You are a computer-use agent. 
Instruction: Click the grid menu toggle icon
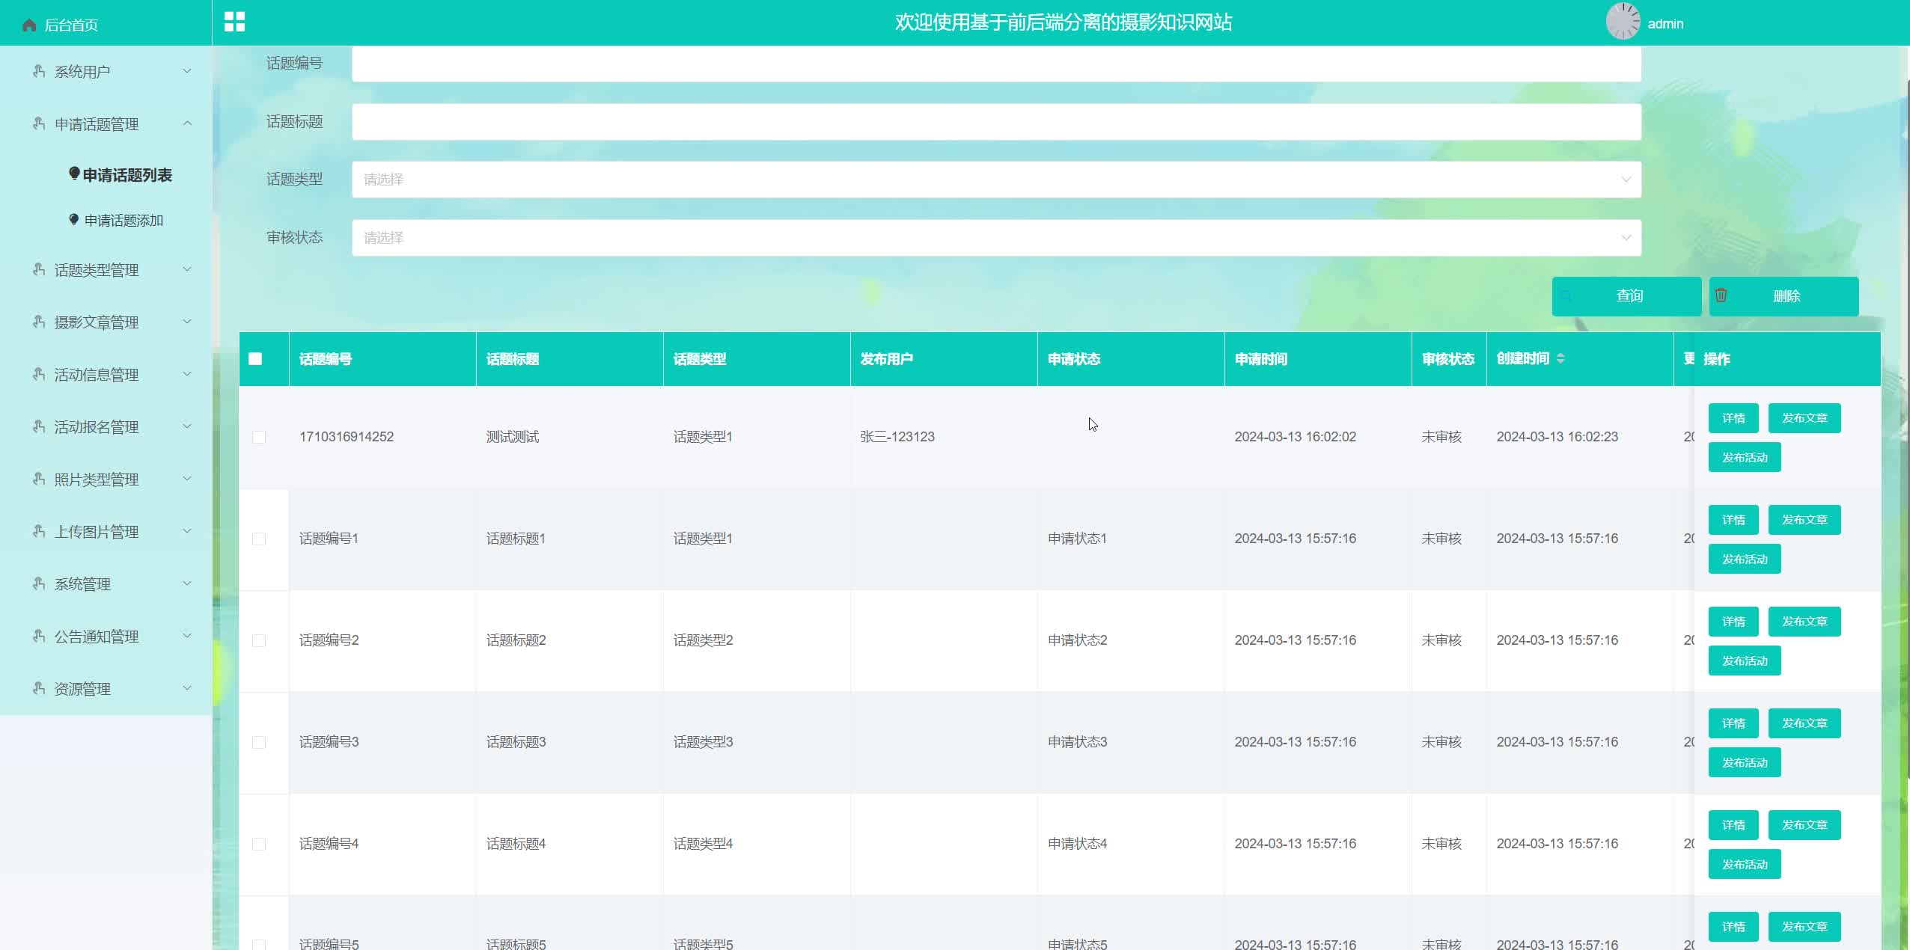click(x=234, y=22)
